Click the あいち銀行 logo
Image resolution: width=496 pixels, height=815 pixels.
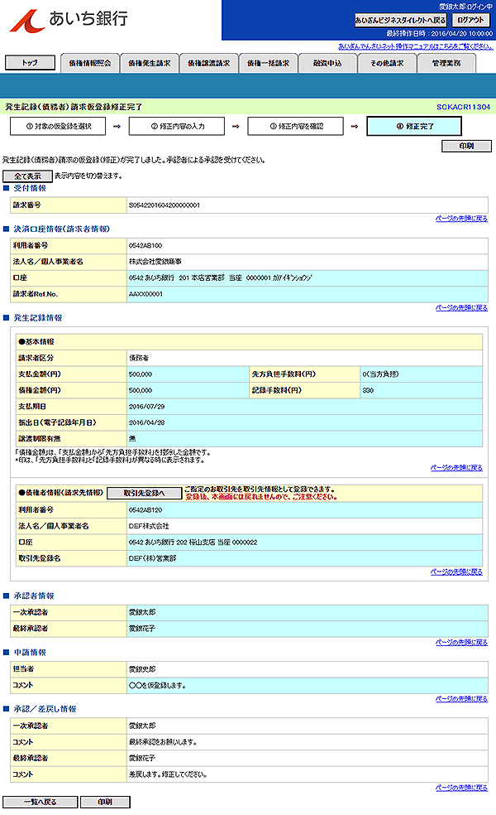(69, 20)
